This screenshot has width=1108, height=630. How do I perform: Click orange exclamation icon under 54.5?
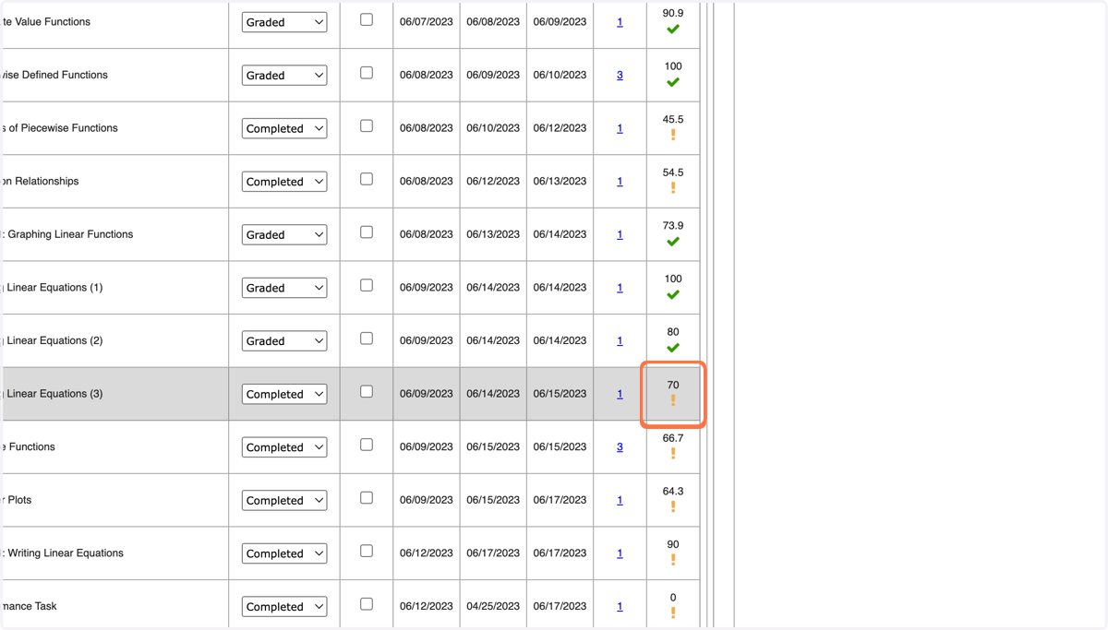click(x=673, y=188)
